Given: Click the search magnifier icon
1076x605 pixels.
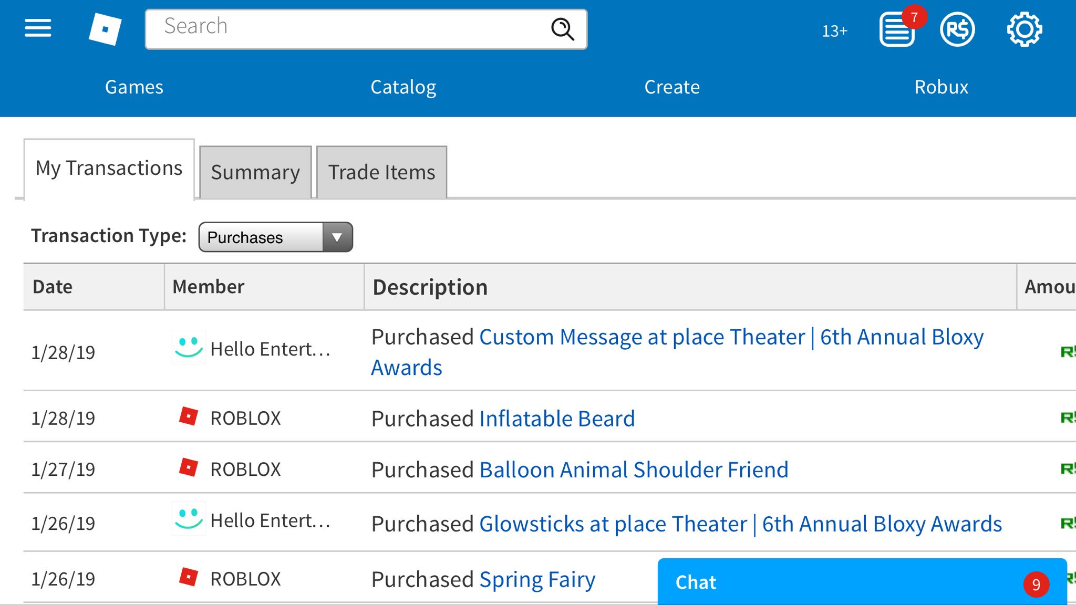Looking at the screenshot, I should (562, 29).
